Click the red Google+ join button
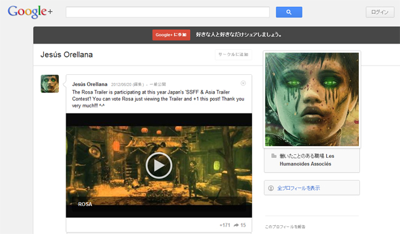The width and height of the screenshot is (400, 234). click(171, 35)
